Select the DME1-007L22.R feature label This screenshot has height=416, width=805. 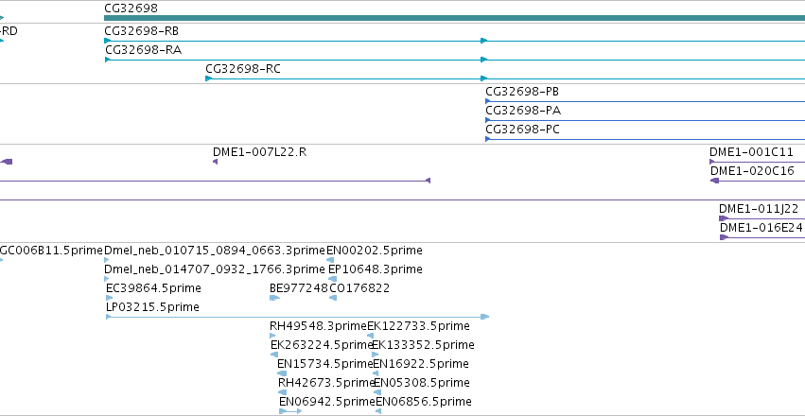pyautogui.click(x=260, y=152)
